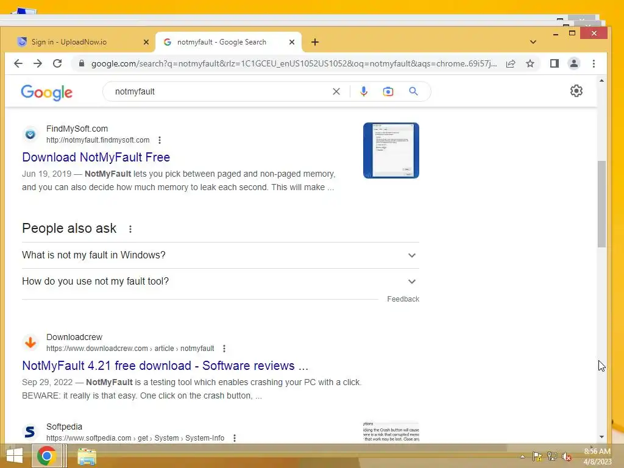Click the Feedback link
Viewport: 624px width, 468px height.
click(403, 299)
